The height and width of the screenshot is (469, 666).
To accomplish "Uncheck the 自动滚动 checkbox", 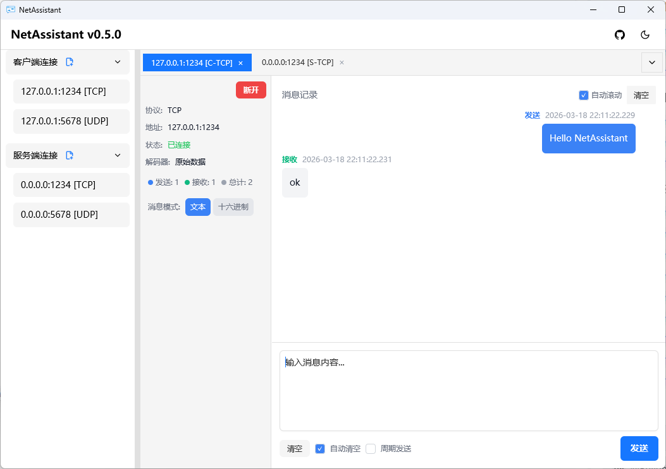I will [x=583, y=95].
